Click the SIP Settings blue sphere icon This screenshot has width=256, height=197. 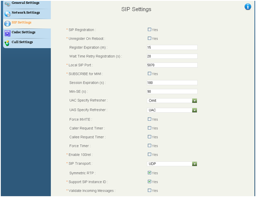[x=7, y=24]
